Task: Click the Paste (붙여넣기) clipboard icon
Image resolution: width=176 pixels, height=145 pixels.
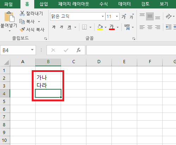Action: coord(10,17)
